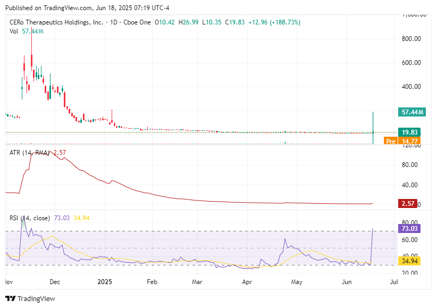Viewport: 437px width, 308px height.
Task: Click the 2025 label on time axis
Action: [105, 282]
